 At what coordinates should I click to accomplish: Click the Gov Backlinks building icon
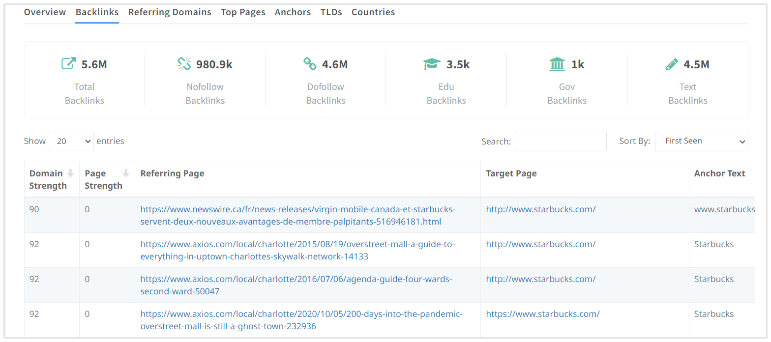[557, 64]
